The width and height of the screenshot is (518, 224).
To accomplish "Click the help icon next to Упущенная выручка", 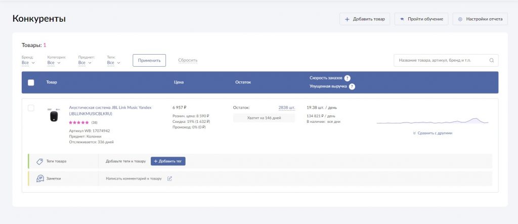I will tap(352, 86).
